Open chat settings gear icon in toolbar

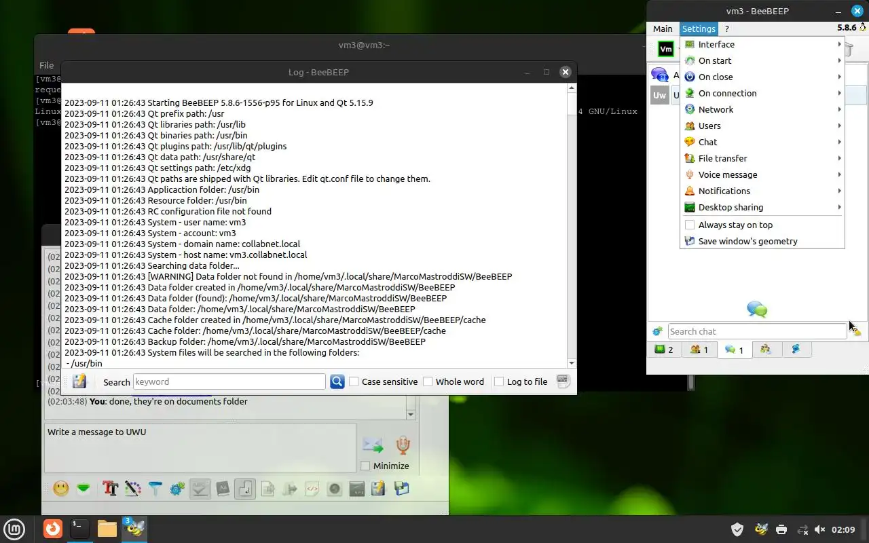177,488
